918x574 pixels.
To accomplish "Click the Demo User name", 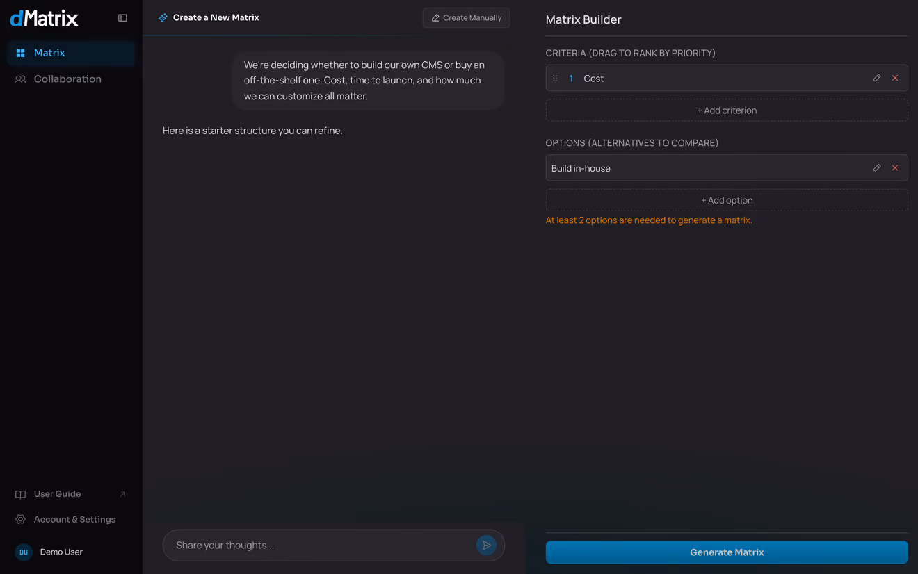I will click(61, 552).
